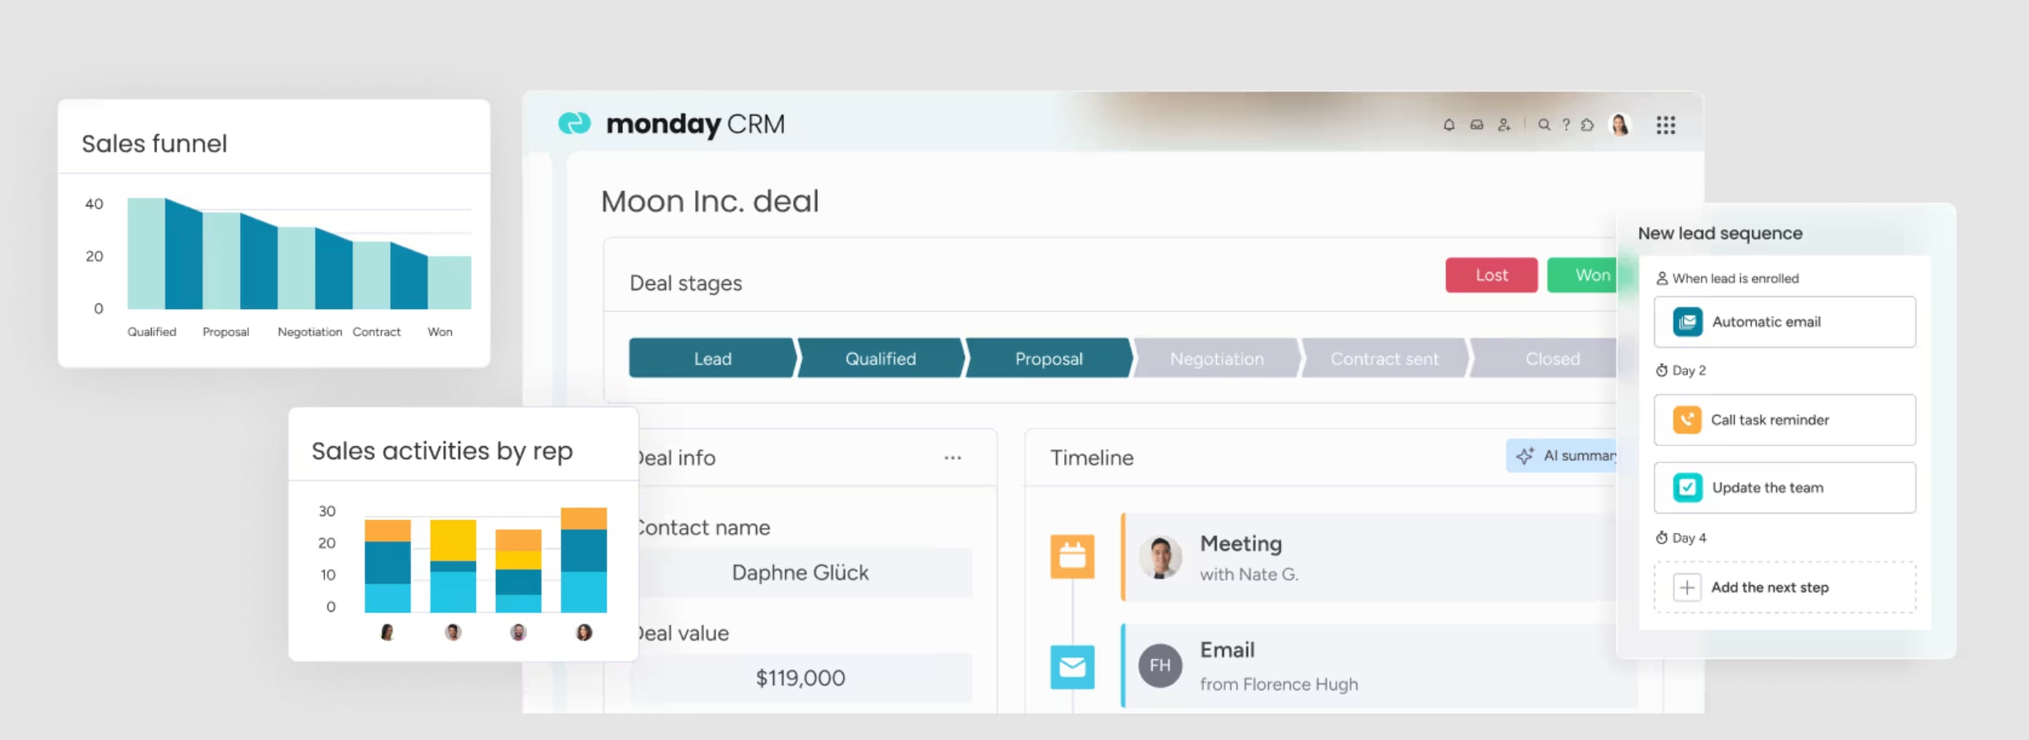Open the Update the team step
The width and height of the screenshot is (2029, 740).
[x=1785, y=488]
